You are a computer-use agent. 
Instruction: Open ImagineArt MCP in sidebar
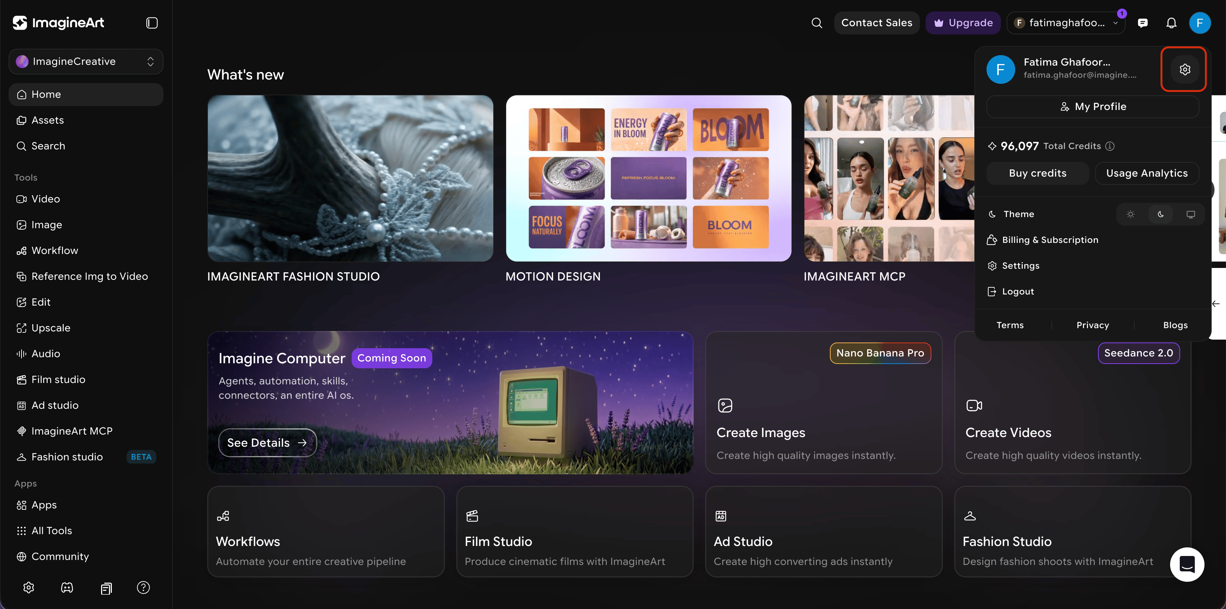[86, 431]
